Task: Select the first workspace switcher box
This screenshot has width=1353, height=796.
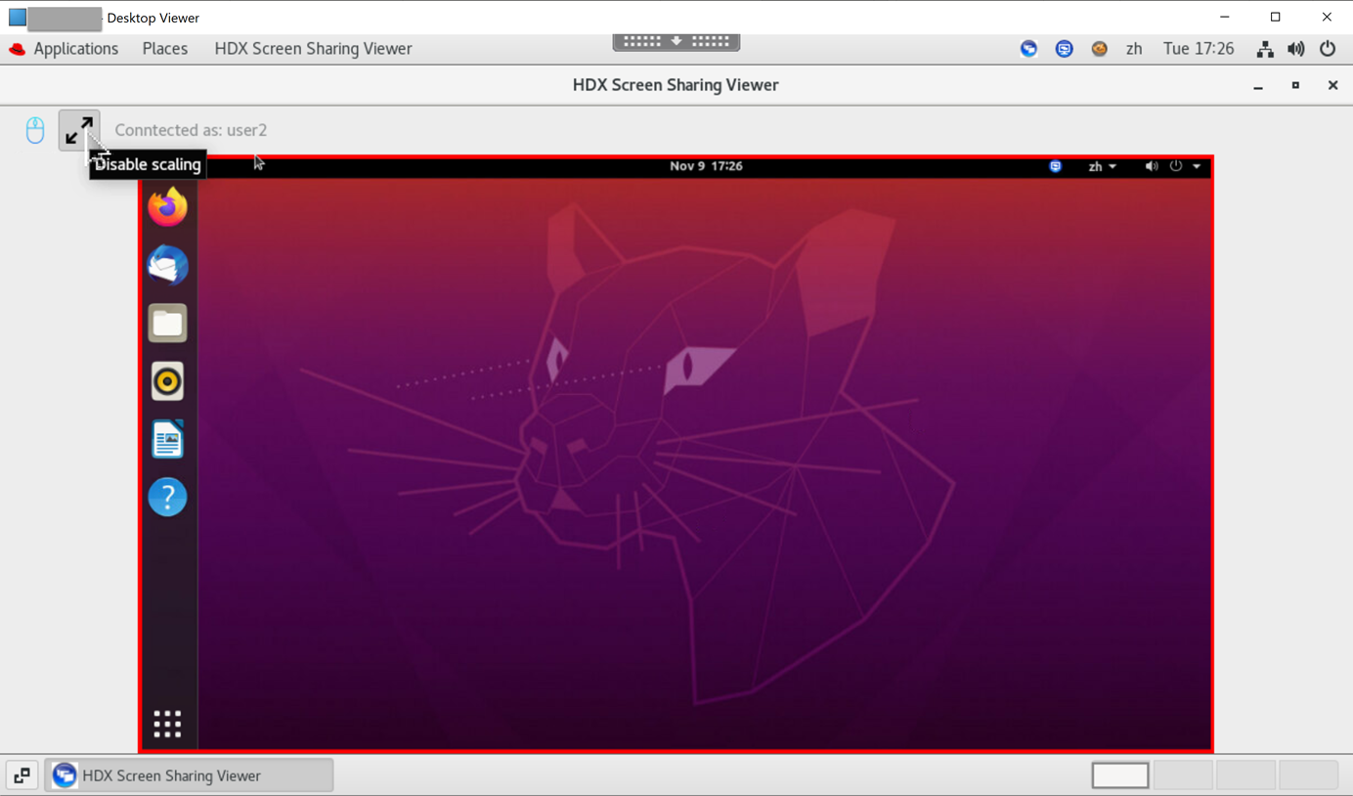Action: pos(1120,775)
